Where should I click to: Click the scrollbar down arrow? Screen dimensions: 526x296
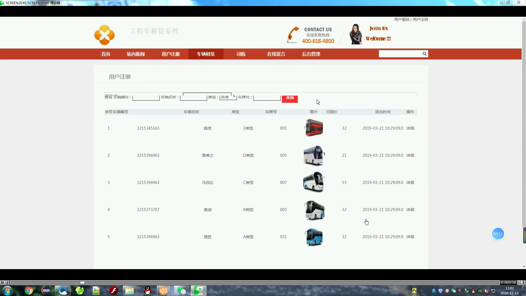pyautogui.click(x=524, y=267)
